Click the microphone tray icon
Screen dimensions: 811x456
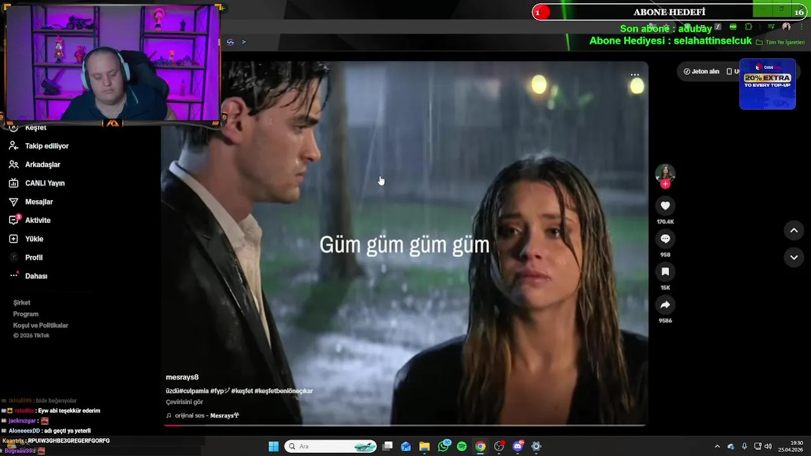744,446
